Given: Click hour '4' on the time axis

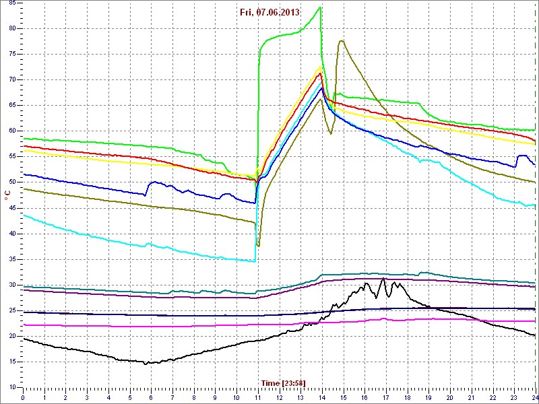Looking at the screenshot, I should click(x=108, y=398).
